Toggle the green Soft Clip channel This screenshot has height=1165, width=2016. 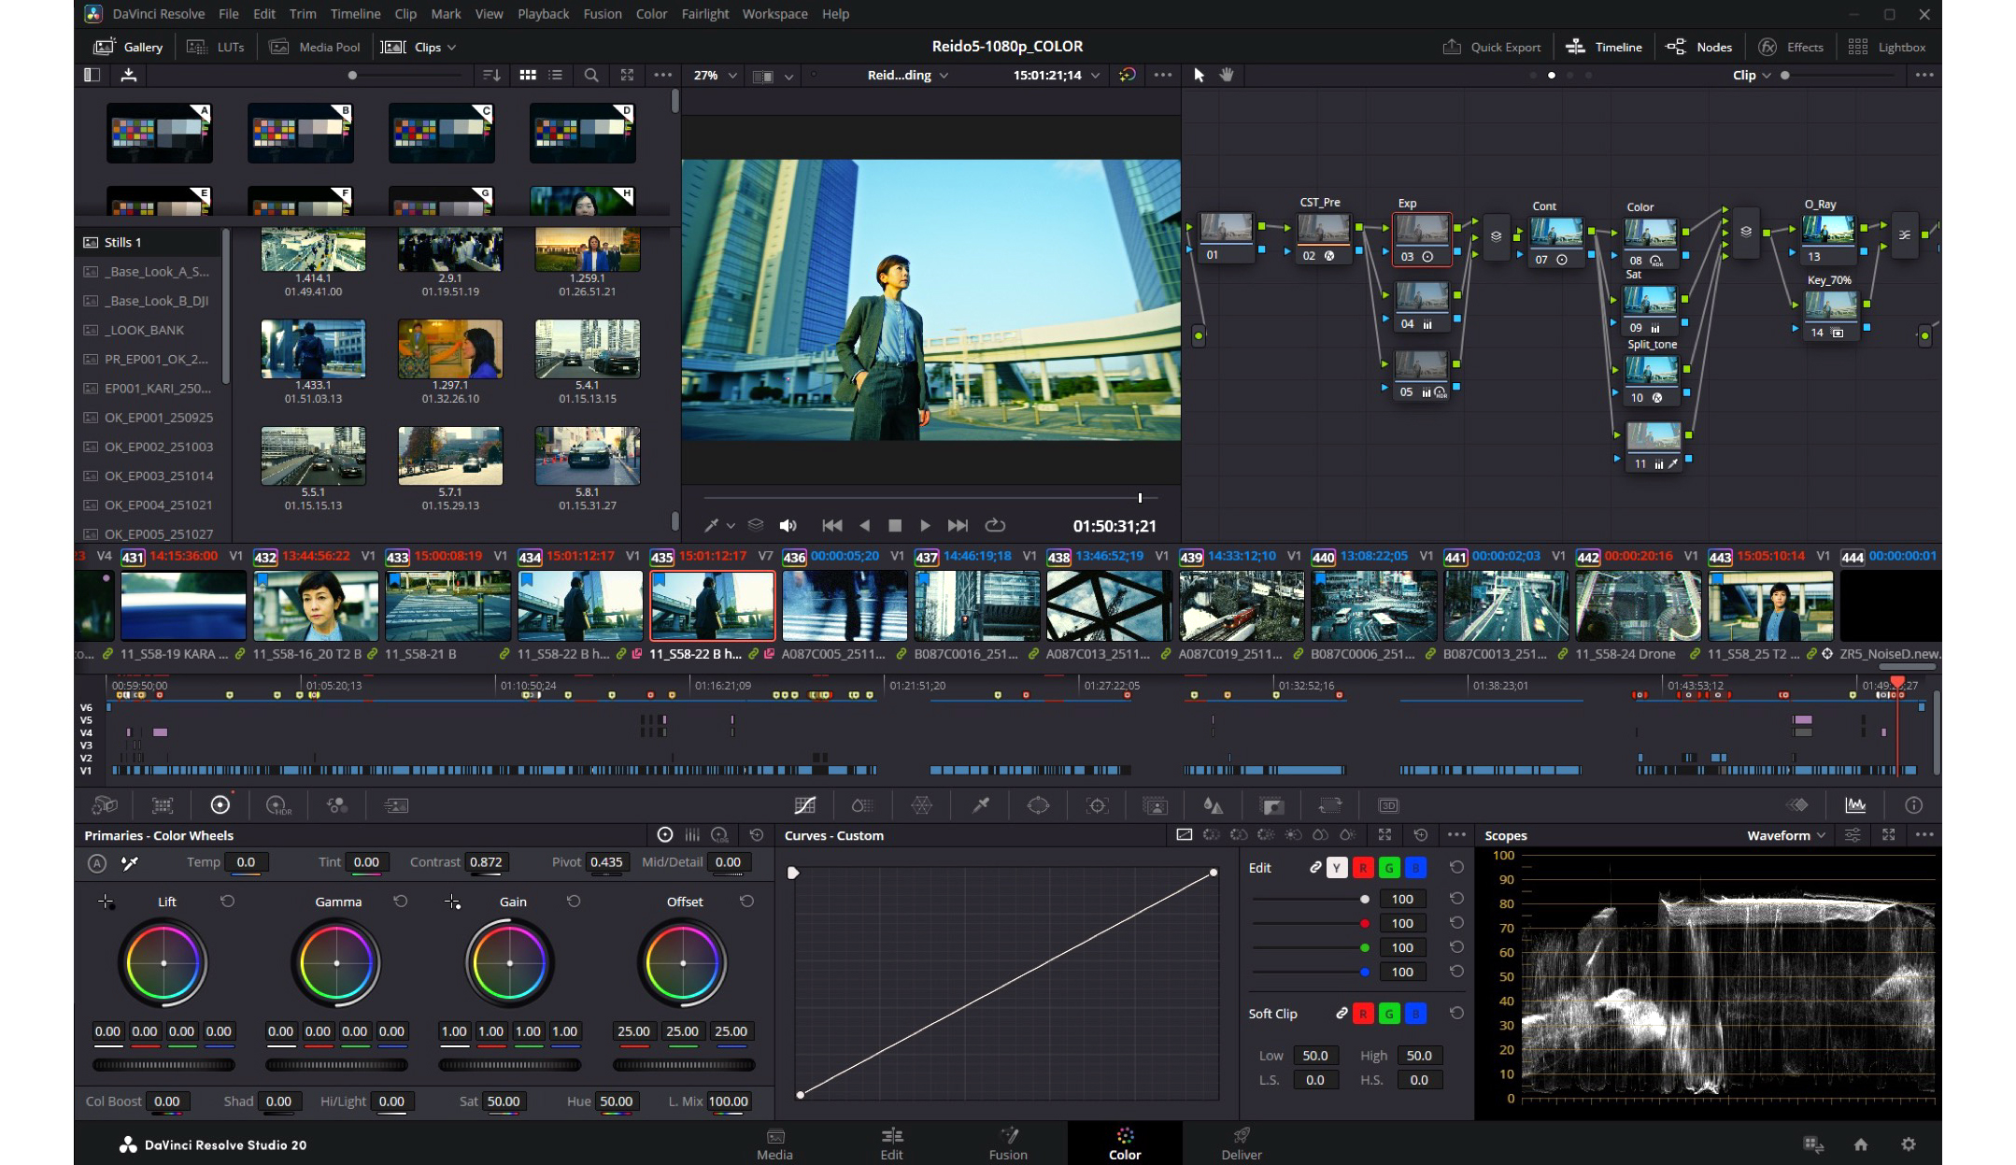coord(1389,1014)
